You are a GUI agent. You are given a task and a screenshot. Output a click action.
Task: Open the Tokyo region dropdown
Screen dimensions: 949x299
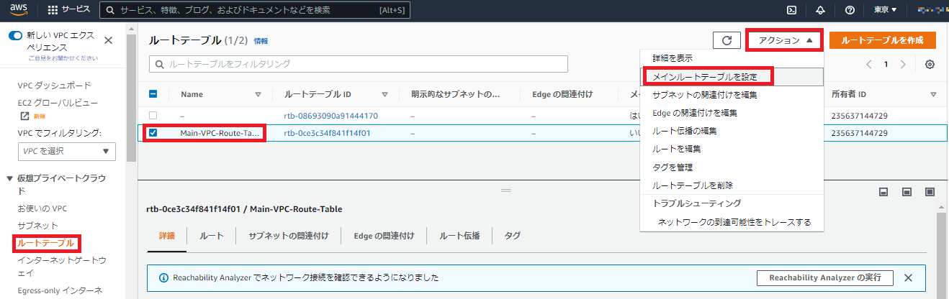pos(885,10)
